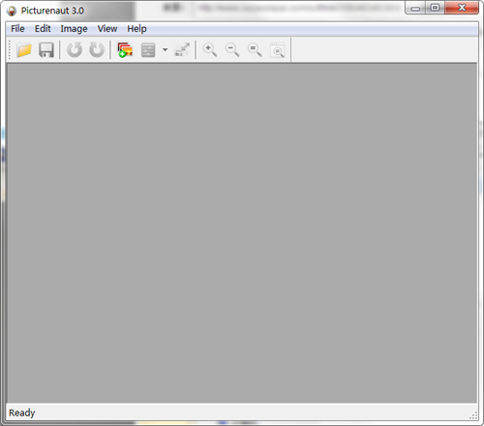Click the fit-to-window zoom icon

278,50
